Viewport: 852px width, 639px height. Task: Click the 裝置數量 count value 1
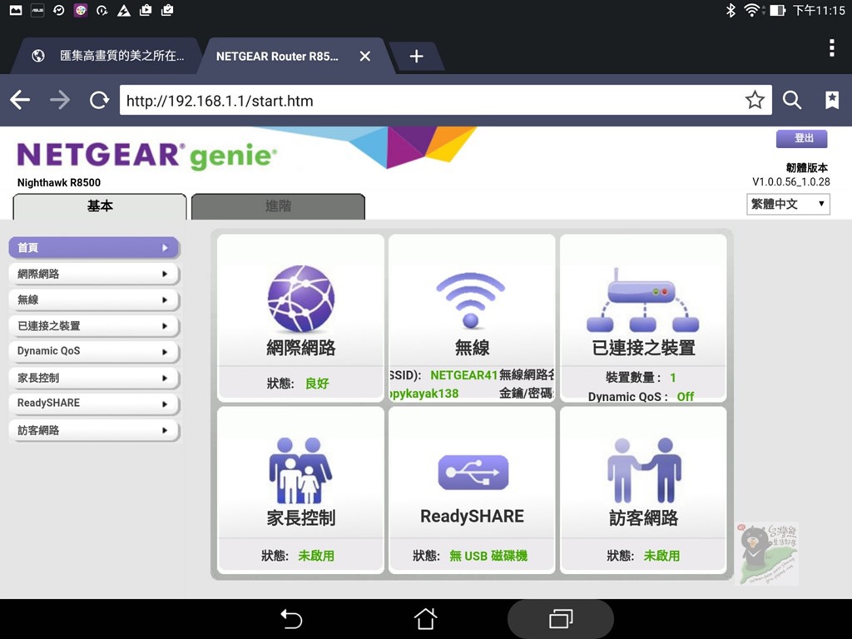(672, 378)
